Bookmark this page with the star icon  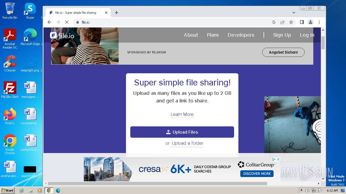tap(291, 22)
